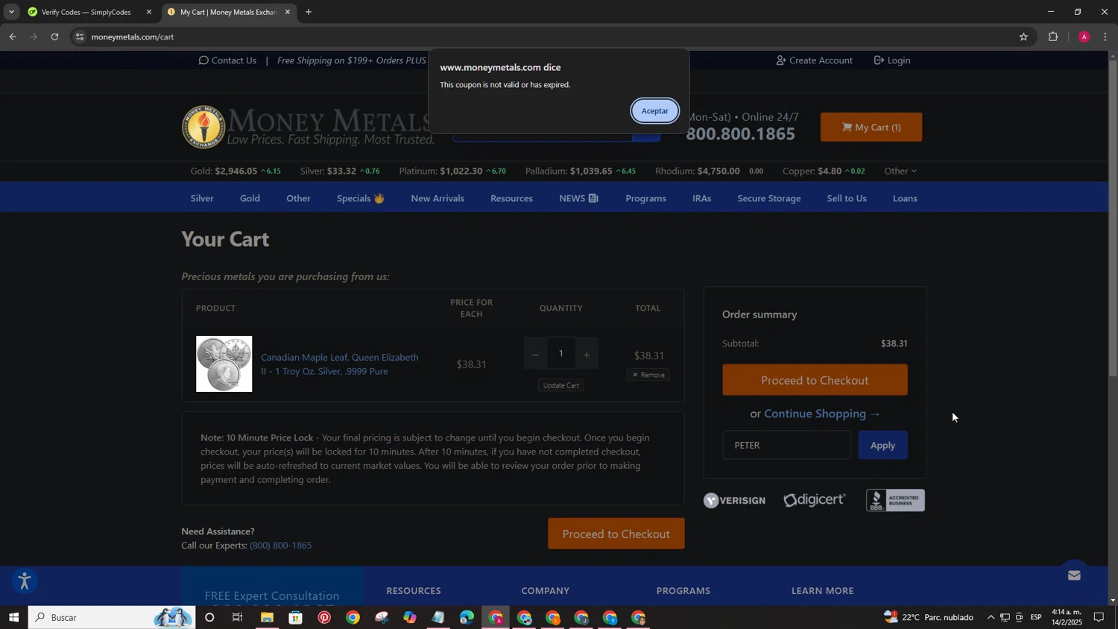The image size is (1118, 629).
Task: Open the weather widget 22°C Parc. nublado
Action: pyautogui.click(x=928, y=618)
